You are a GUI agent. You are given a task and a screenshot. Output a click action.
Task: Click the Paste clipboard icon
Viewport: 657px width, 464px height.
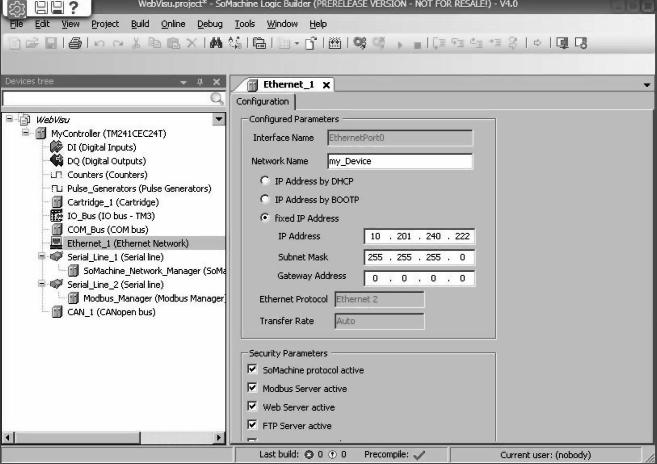(174, 43)
